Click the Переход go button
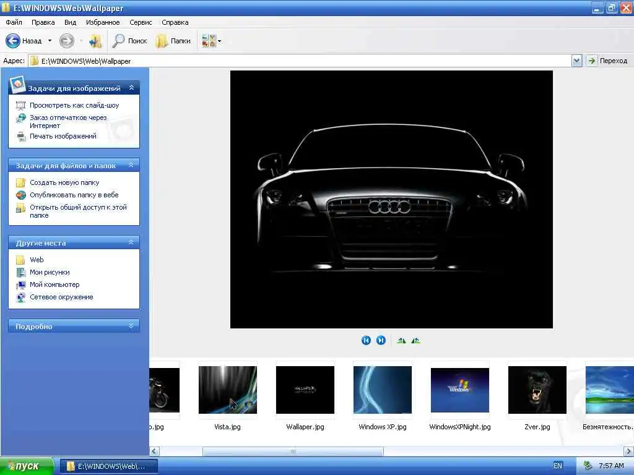This screenshot has height=475, width=634. pos(608,61)
